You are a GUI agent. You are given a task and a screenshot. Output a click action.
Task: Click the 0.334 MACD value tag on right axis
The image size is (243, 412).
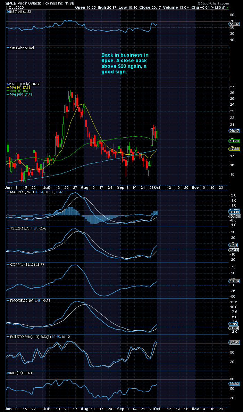point(234,211)
